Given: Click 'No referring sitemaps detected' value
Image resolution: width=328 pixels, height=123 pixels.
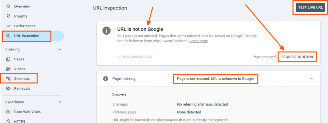Looking at the screenshot, I should (x=202, y=104).
